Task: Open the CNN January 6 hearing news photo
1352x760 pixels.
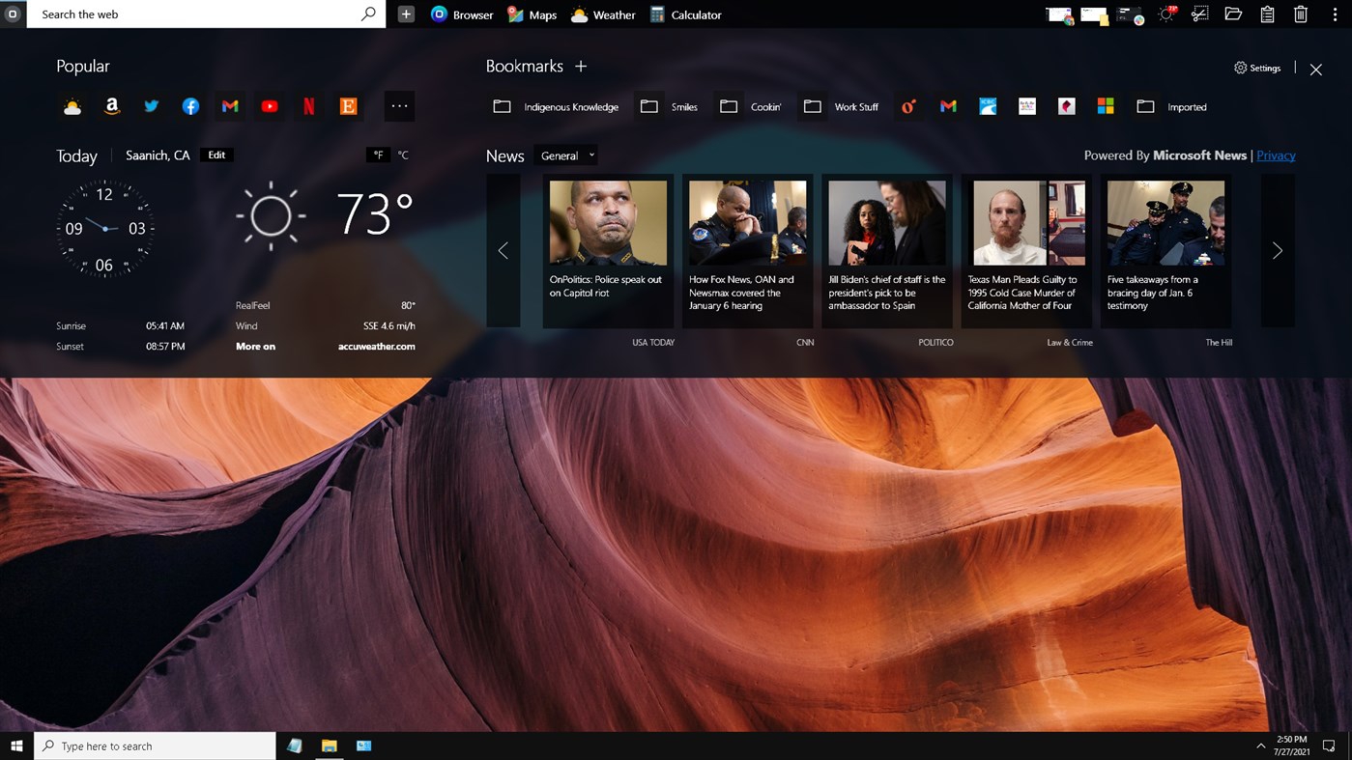Action: (x=747, y=223)
